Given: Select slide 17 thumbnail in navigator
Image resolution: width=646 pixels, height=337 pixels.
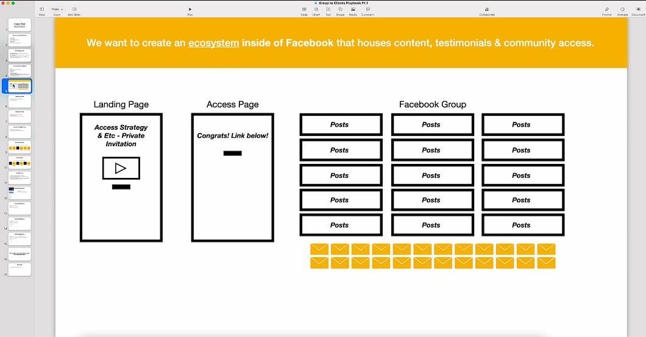Looking at the screenshot, I should coord(20,269).
